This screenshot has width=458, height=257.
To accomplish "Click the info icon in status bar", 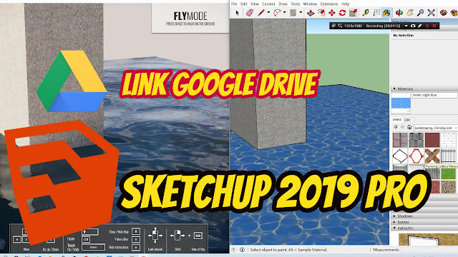I will point(242,250).
